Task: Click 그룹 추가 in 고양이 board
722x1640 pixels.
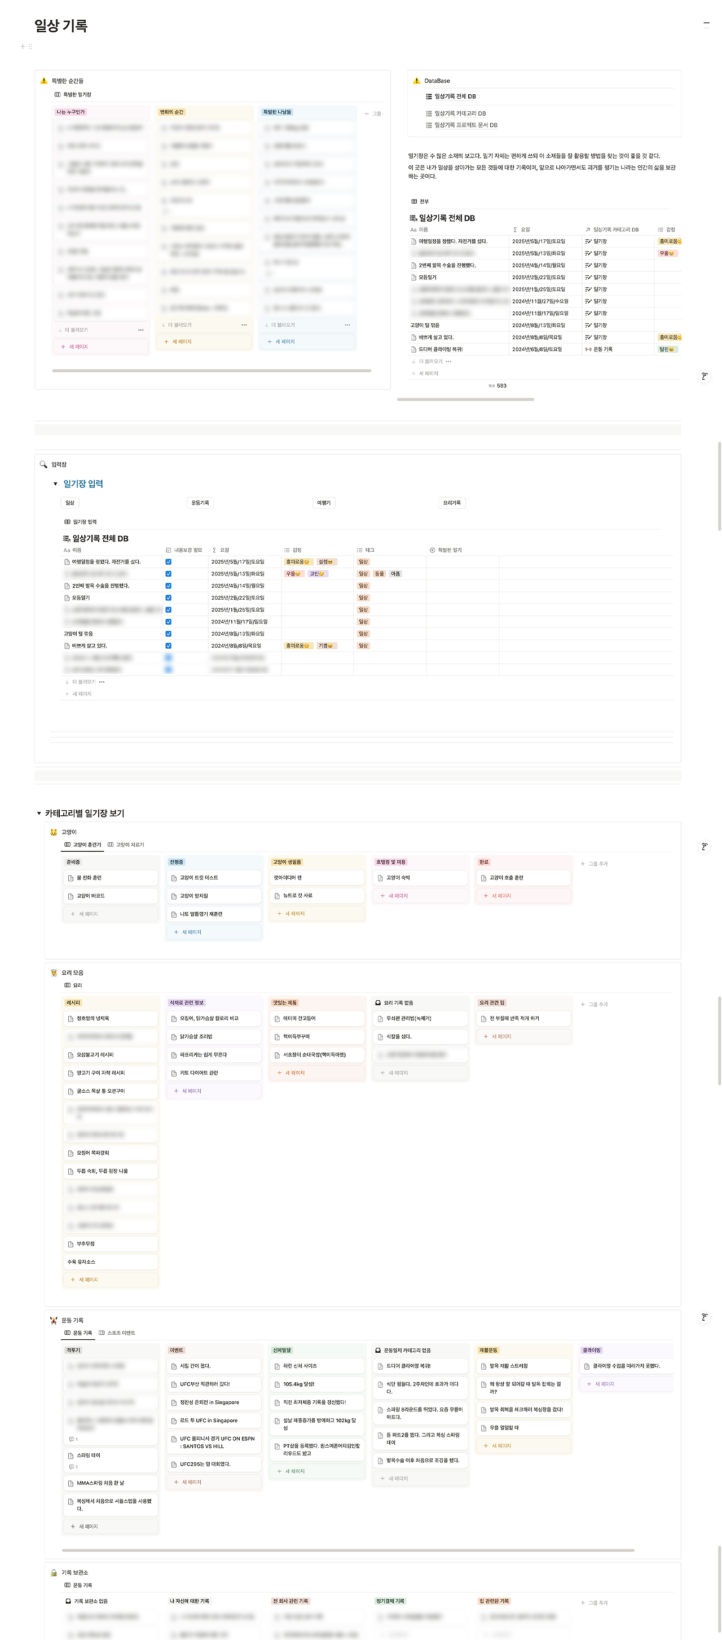Action: pos(593,863)
